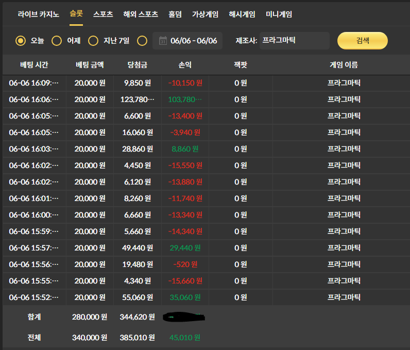Go to the 홀덤 tab
The height and width of the screenshot is (350, 410).
pos(175,14)
